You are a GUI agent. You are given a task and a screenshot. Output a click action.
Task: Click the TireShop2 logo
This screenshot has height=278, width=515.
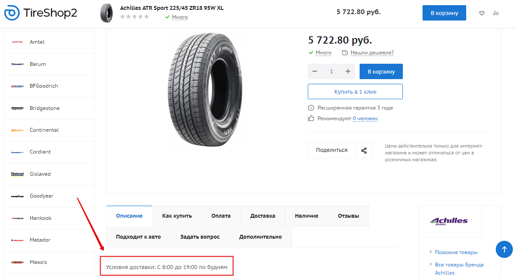click(41, 13)
